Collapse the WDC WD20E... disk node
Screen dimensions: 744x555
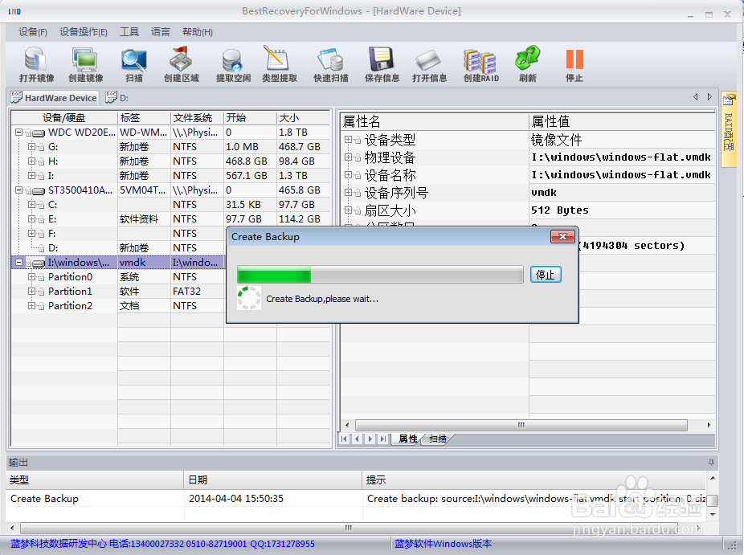pos(19,133)
